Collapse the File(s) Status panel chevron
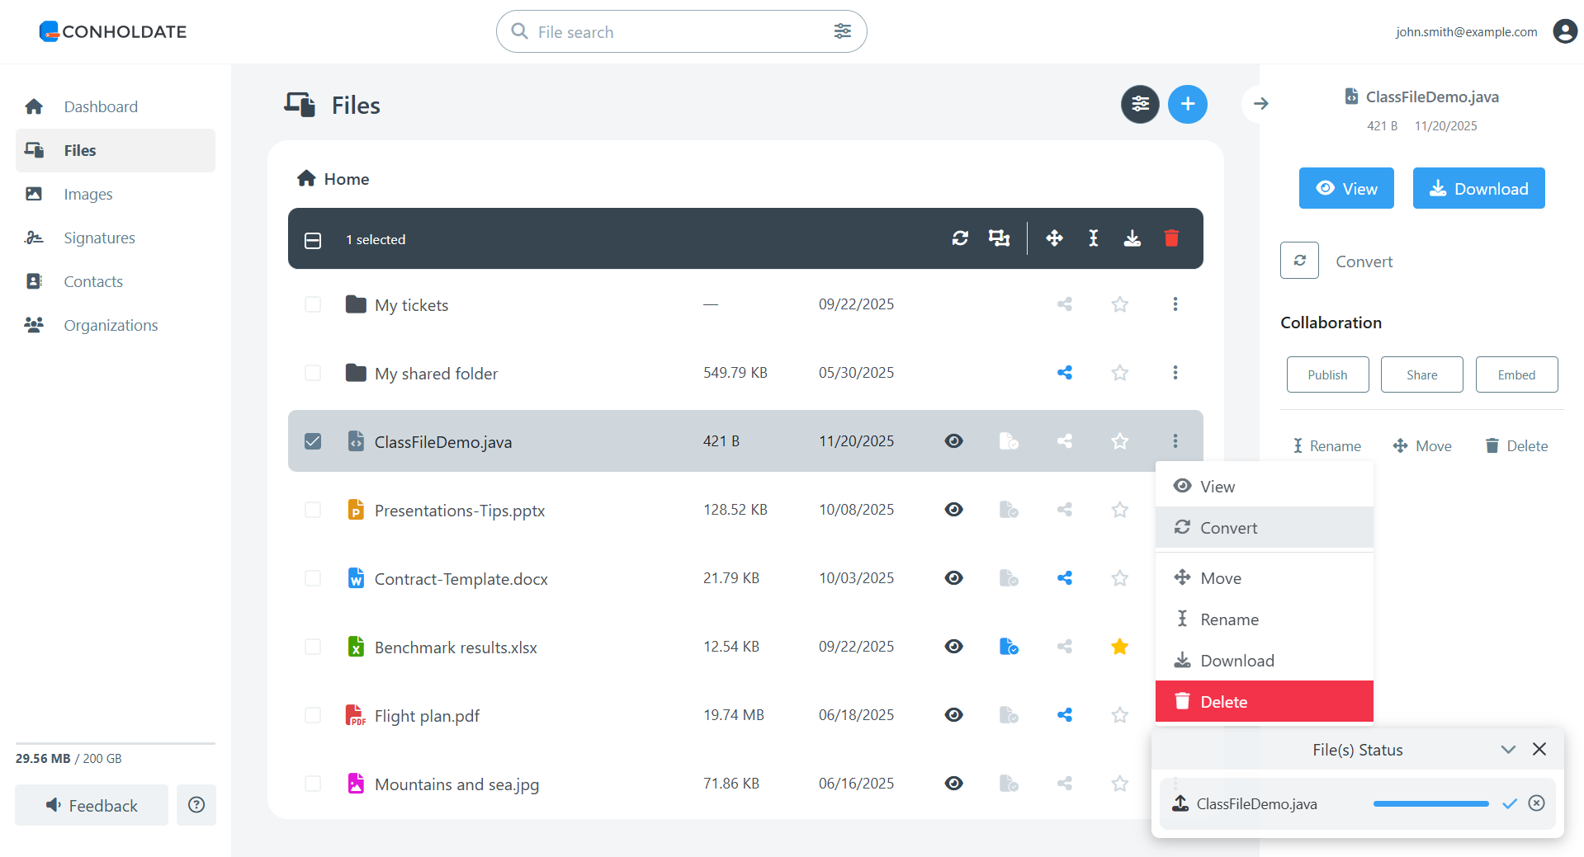The width and height of the screenshot is (1584, 857). point(1508,749)
